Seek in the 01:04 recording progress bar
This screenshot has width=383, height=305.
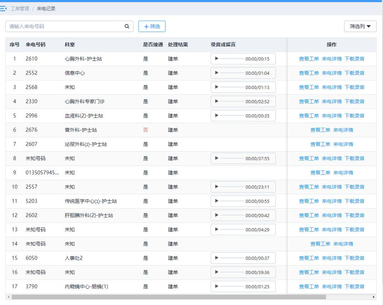pos(232,73)
